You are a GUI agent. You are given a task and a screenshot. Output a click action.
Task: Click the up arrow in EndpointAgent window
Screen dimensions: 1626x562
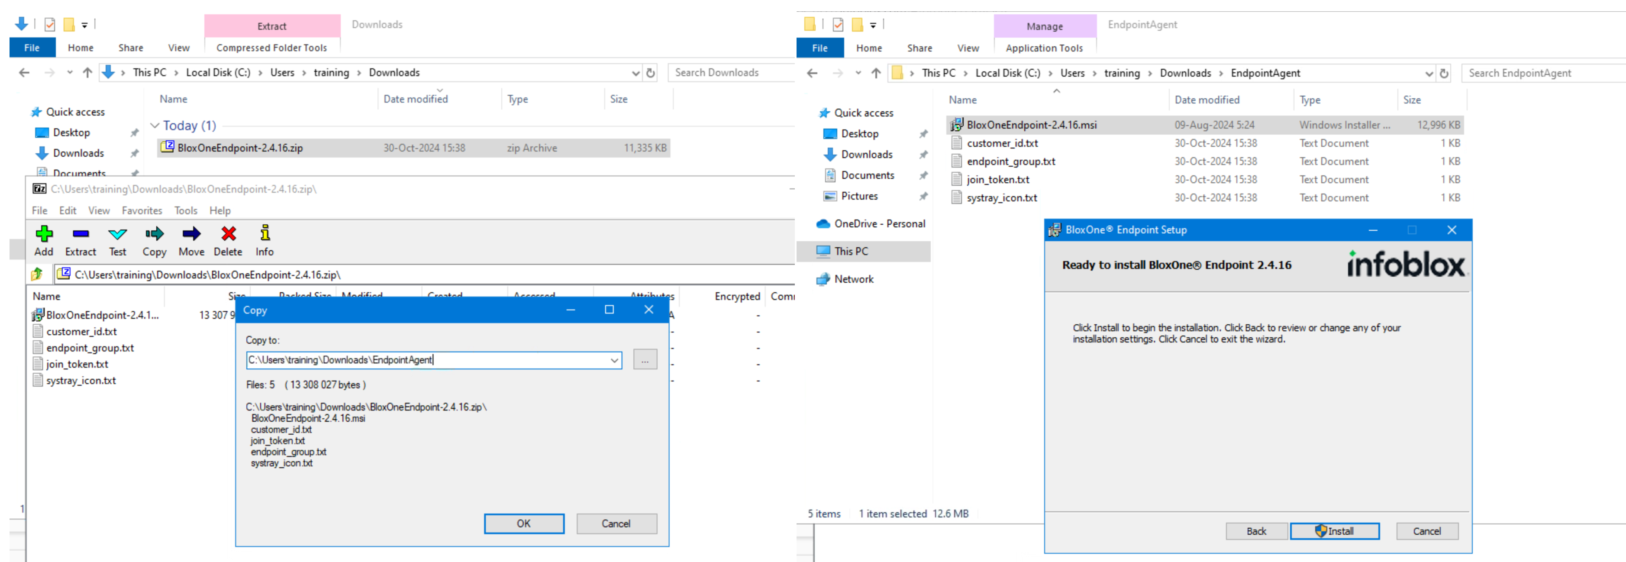[875, 73]
